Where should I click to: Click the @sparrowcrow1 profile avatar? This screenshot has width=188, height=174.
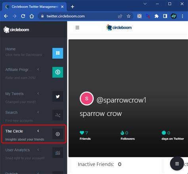[x=87, y=98]
